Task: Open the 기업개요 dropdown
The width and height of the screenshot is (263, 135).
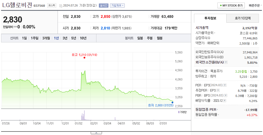Action: (117, 5)
